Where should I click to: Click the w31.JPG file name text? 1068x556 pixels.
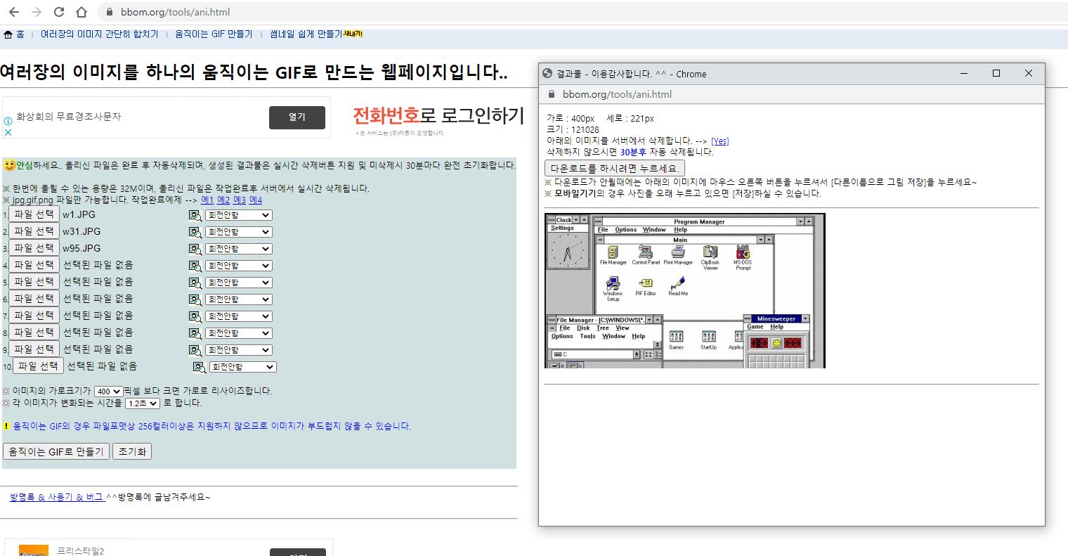(82, 231)
